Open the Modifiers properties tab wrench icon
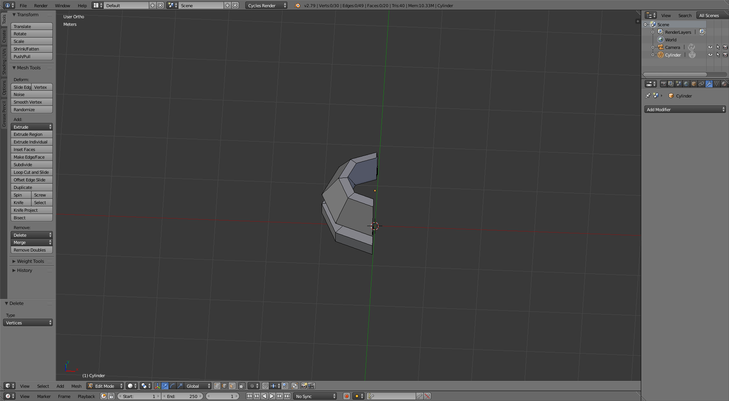The image size is (729, 401). [x=709, y=84]
